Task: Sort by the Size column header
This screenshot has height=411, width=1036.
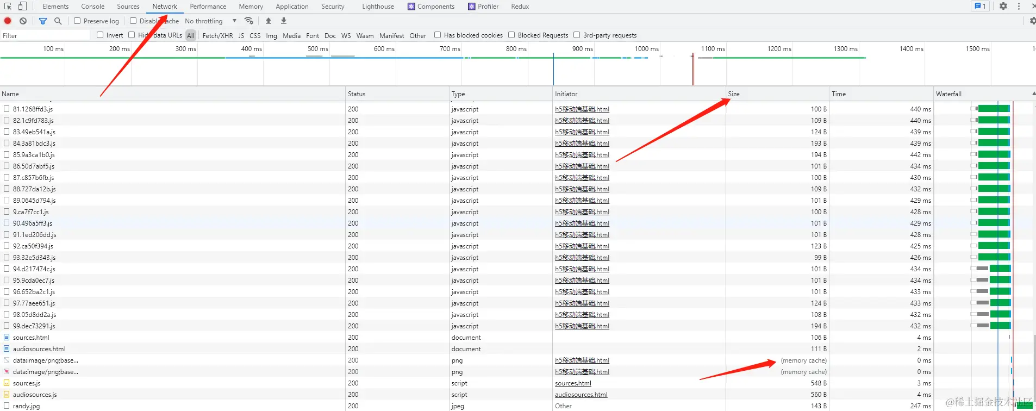Action: 777,94
